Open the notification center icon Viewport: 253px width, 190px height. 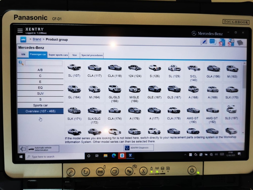coord(239,154)
